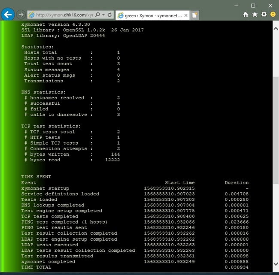Close the Xymon xymonnet tab
This screenshot has width=279, height=275.
186,15
